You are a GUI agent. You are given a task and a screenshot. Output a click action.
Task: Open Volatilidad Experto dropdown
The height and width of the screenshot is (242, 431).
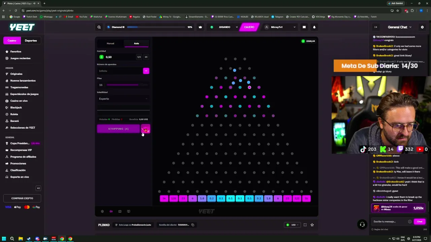click(123, 99)
